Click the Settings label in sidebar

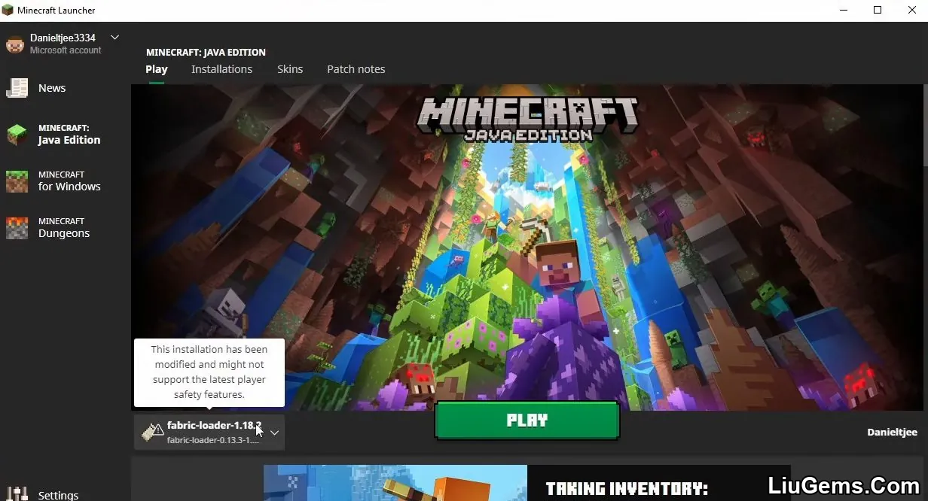(x=58, y=495)
